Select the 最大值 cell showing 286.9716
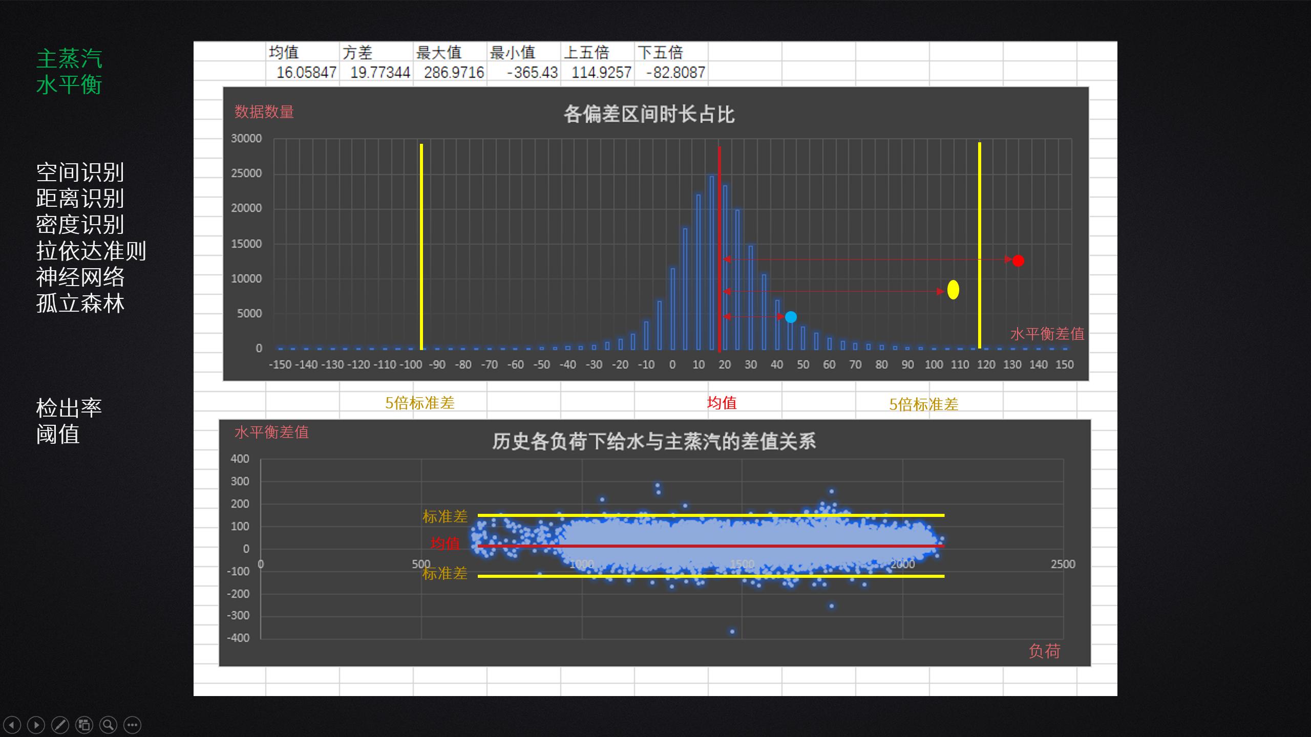The height and width of the screenshot is (737, 1311). (453, 73)
